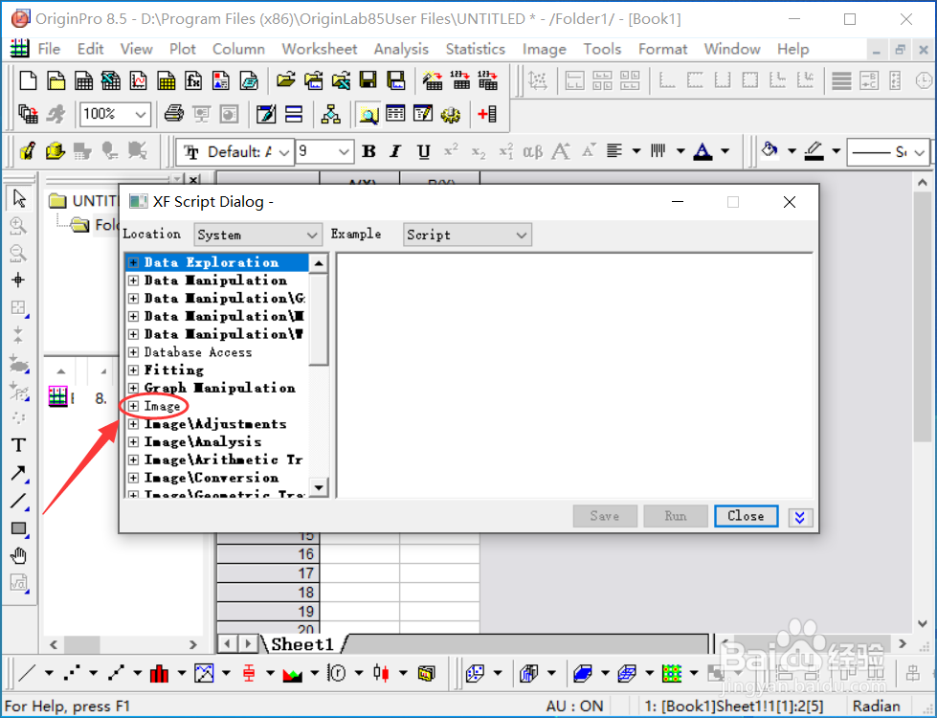Save project with the floppy disk icon
Viewport: 937px width, 718px height.
(x=368, y=80)
